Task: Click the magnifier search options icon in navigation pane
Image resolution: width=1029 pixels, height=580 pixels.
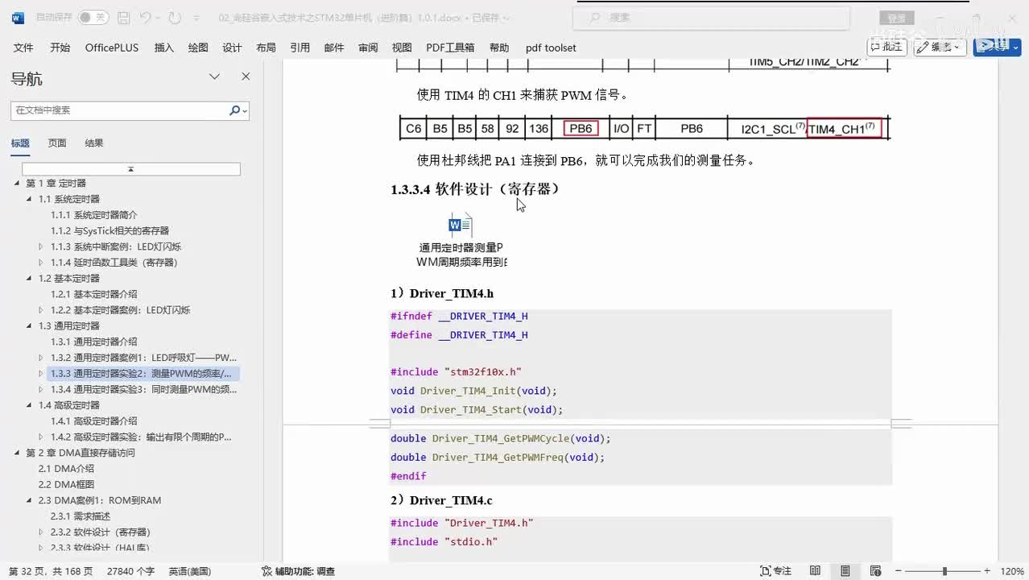Action: pyautogui.click(x=238, y=110)
